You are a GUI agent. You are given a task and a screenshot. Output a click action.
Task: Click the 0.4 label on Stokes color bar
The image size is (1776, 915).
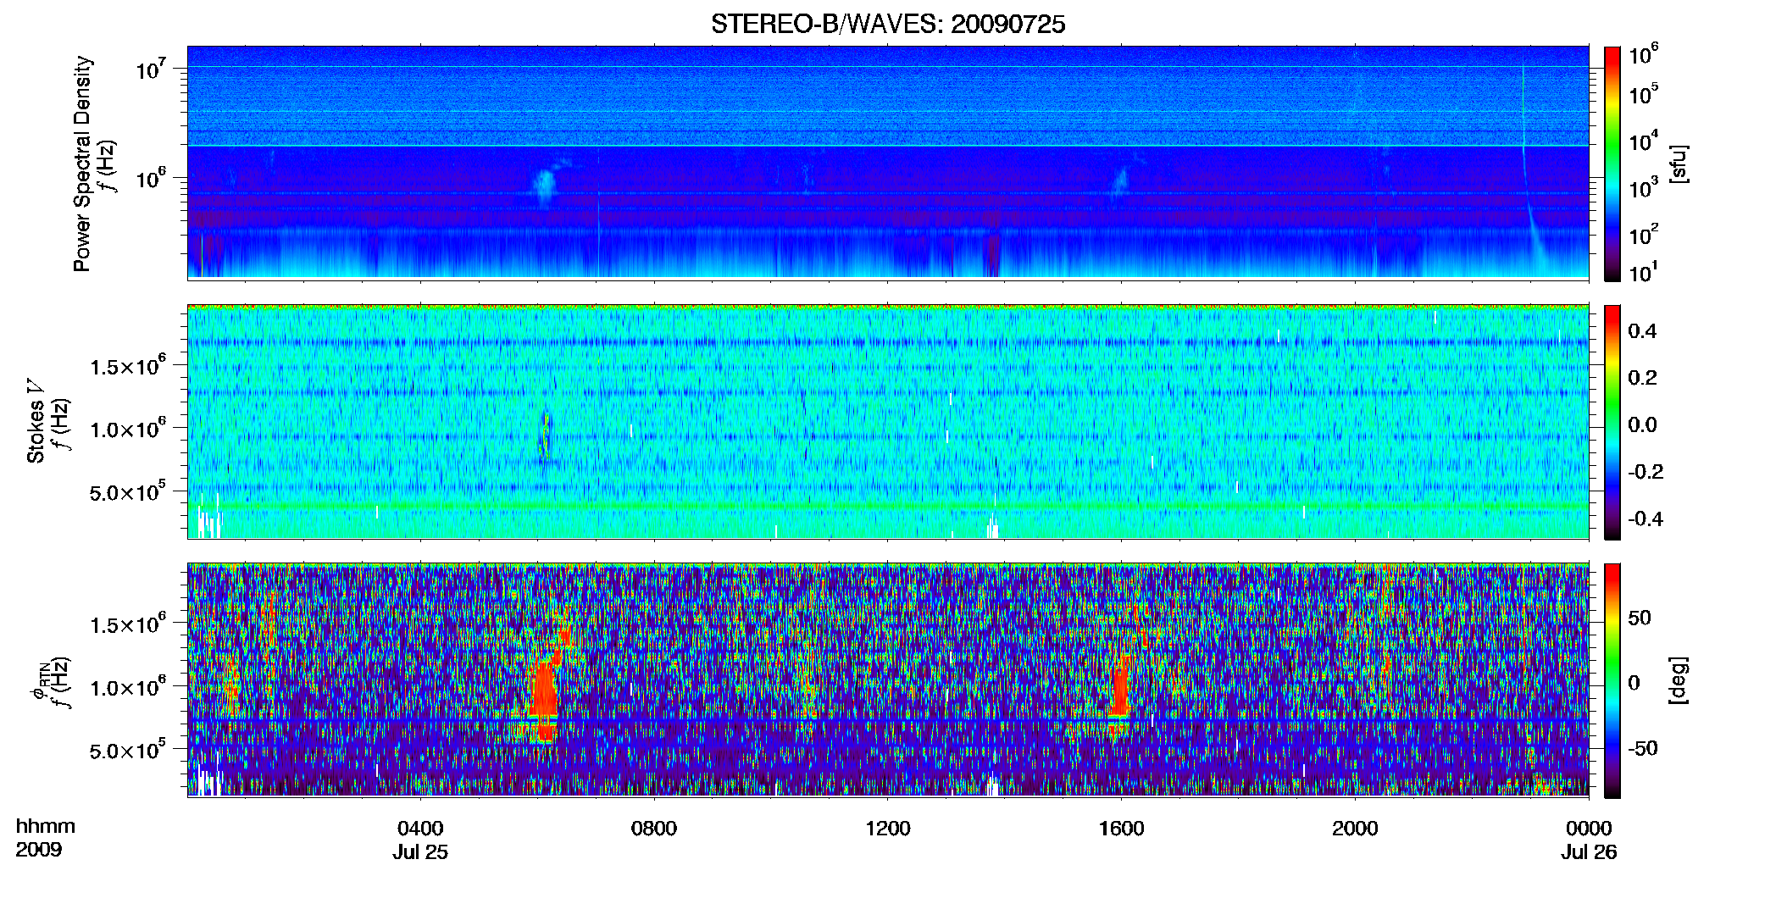pyautogui.click(x=1642, y=331)
